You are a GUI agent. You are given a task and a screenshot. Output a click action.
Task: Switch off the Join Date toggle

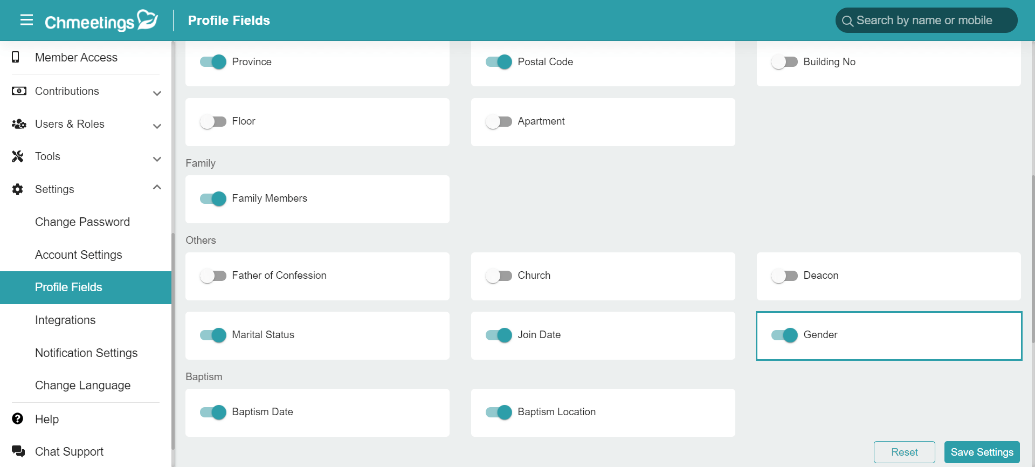point(499,335)
